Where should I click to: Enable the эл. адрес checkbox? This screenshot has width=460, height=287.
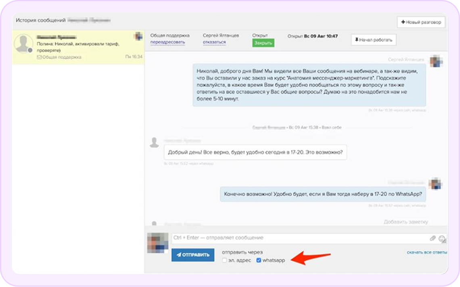224,260
